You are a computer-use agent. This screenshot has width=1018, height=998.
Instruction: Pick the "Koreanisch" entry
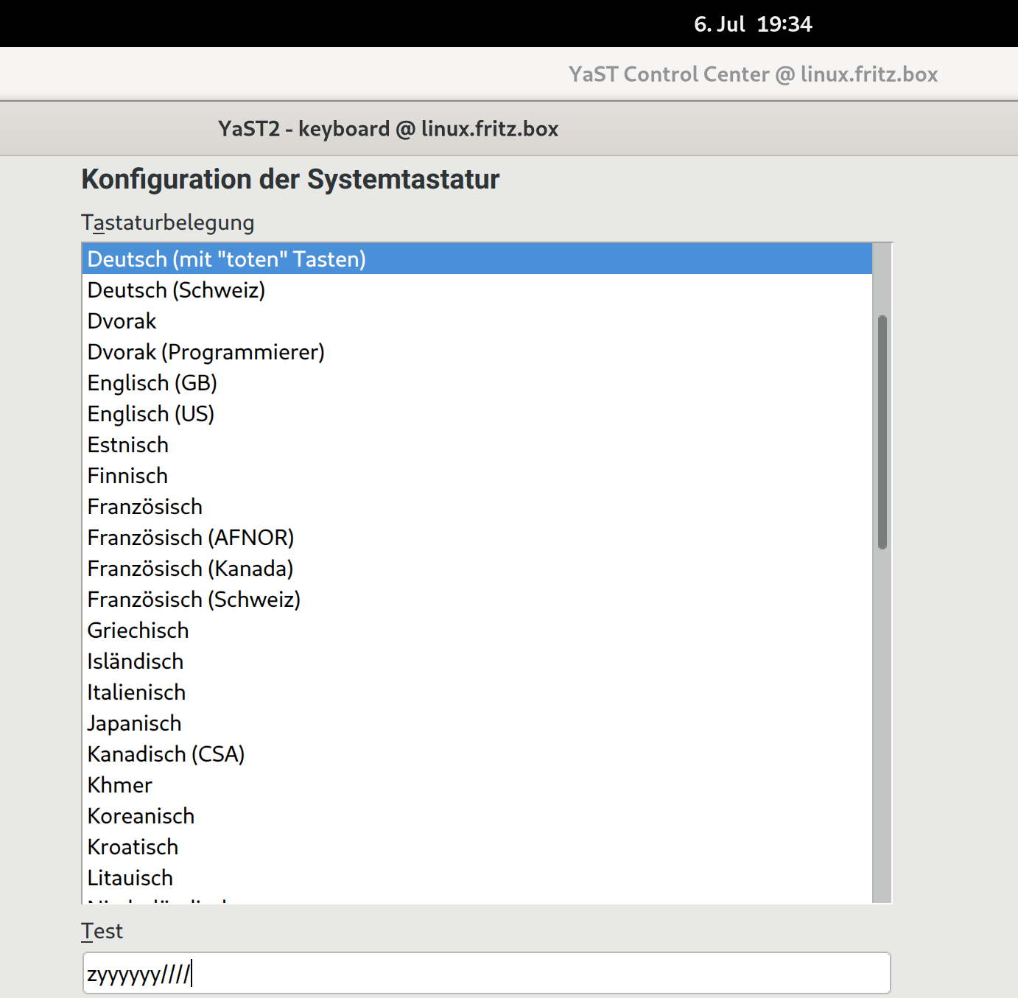[x=477, y=816]
